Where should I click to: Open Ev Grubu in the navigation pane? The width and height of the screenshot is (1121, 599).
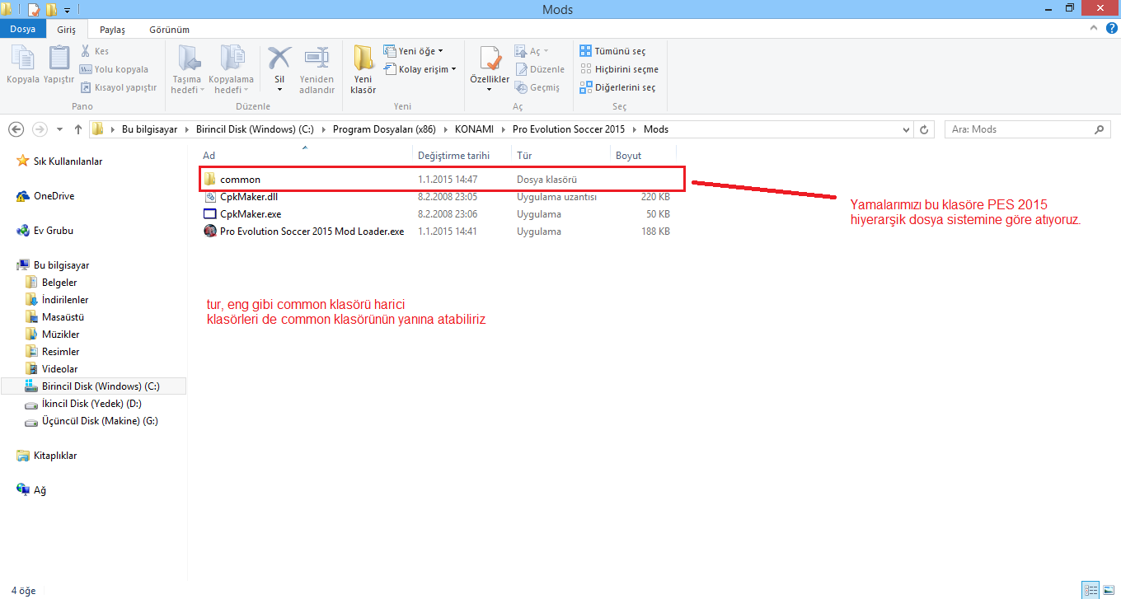[x=45, y=231]
